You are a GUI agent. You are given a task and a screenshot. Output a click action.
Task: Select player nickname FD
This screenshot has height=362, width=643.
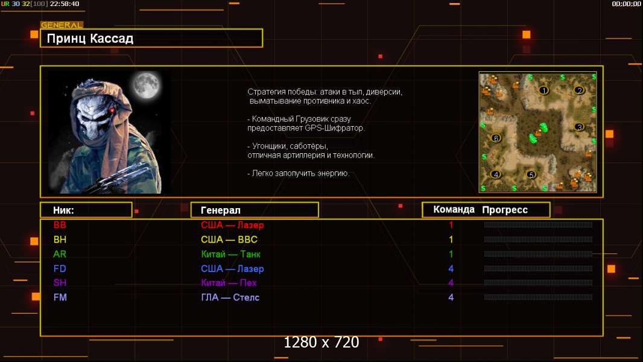pos(60,268)
